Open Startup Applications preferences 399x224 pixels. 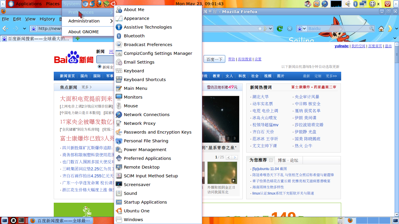158,202
